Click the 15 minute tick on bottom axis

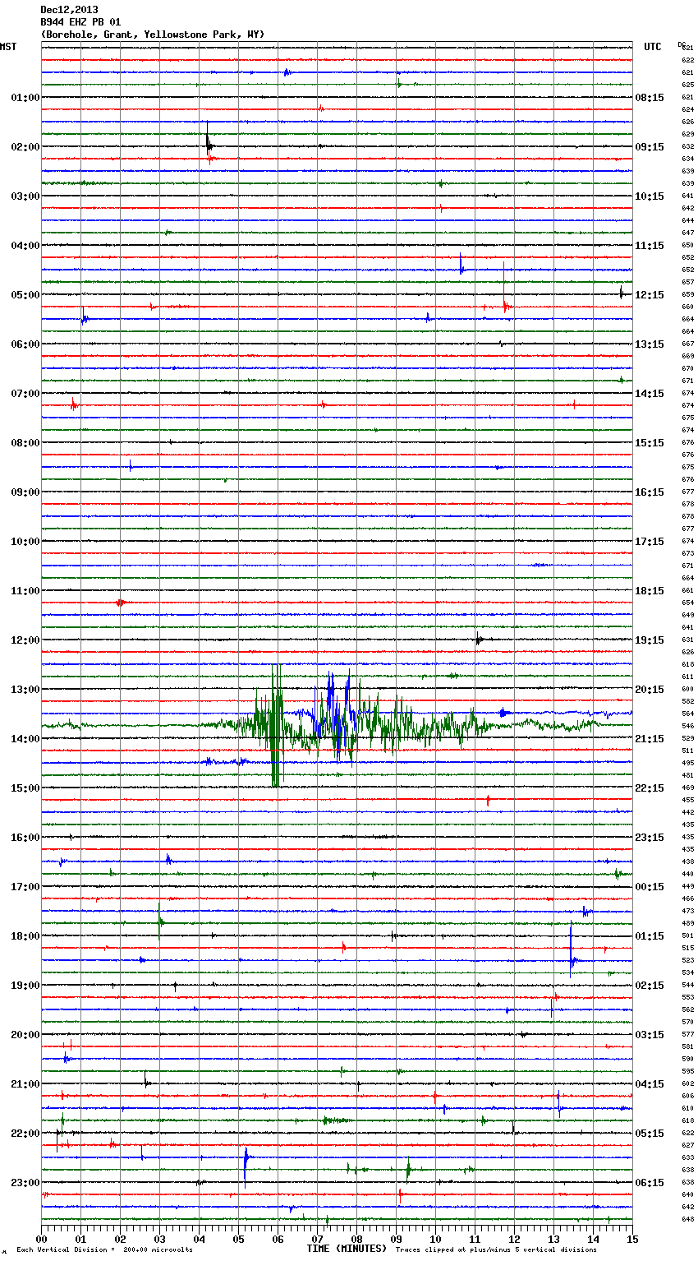point(631,1239)
